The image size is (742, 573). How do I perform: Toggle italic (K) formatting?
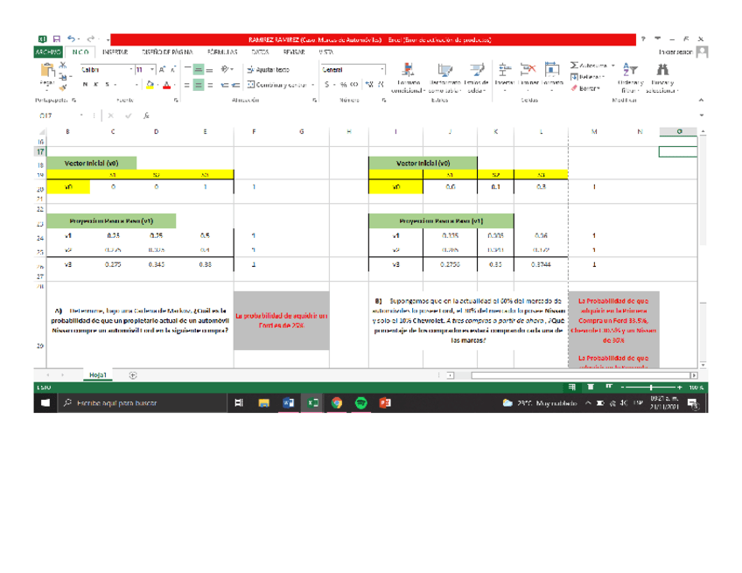(x=96, y=85)
